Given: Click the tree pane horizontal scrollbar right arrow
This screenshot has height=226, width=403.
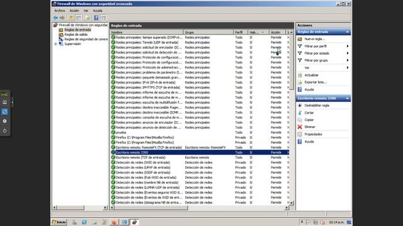Looking at the screenshot, I should (105, 208).
